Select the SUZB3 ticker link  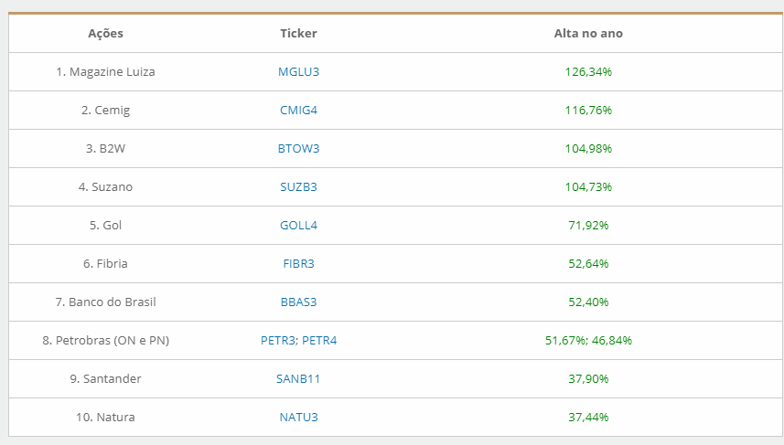pyautogui.click(x=298, y=186)
